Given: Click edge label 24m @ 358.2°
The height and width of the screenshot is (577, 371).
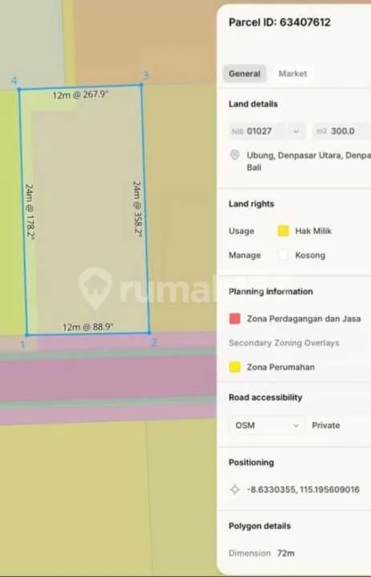Looking at the screenshot, I should tap(137, 208).
